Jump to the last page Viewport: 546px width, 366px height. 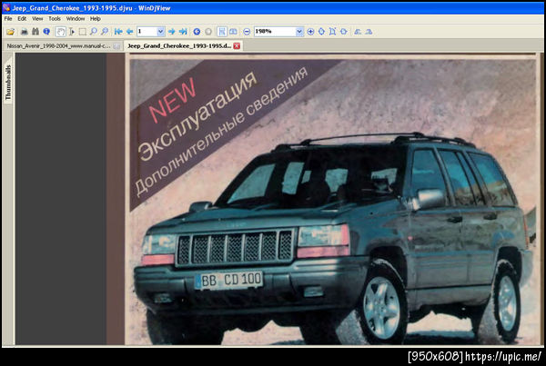pyautogui.click(x=183, y=32)
